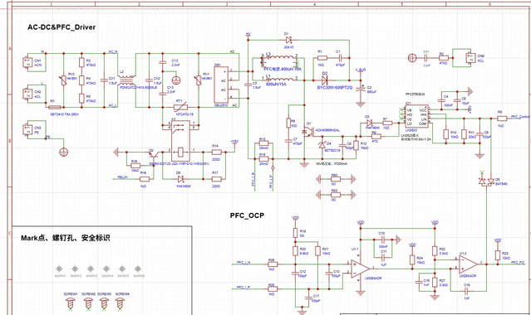The height and width of the screenshot is (315, 531).
Task: Select the D2 BYC30W-600PT2Q diode
Action: [x=324, y=80]
